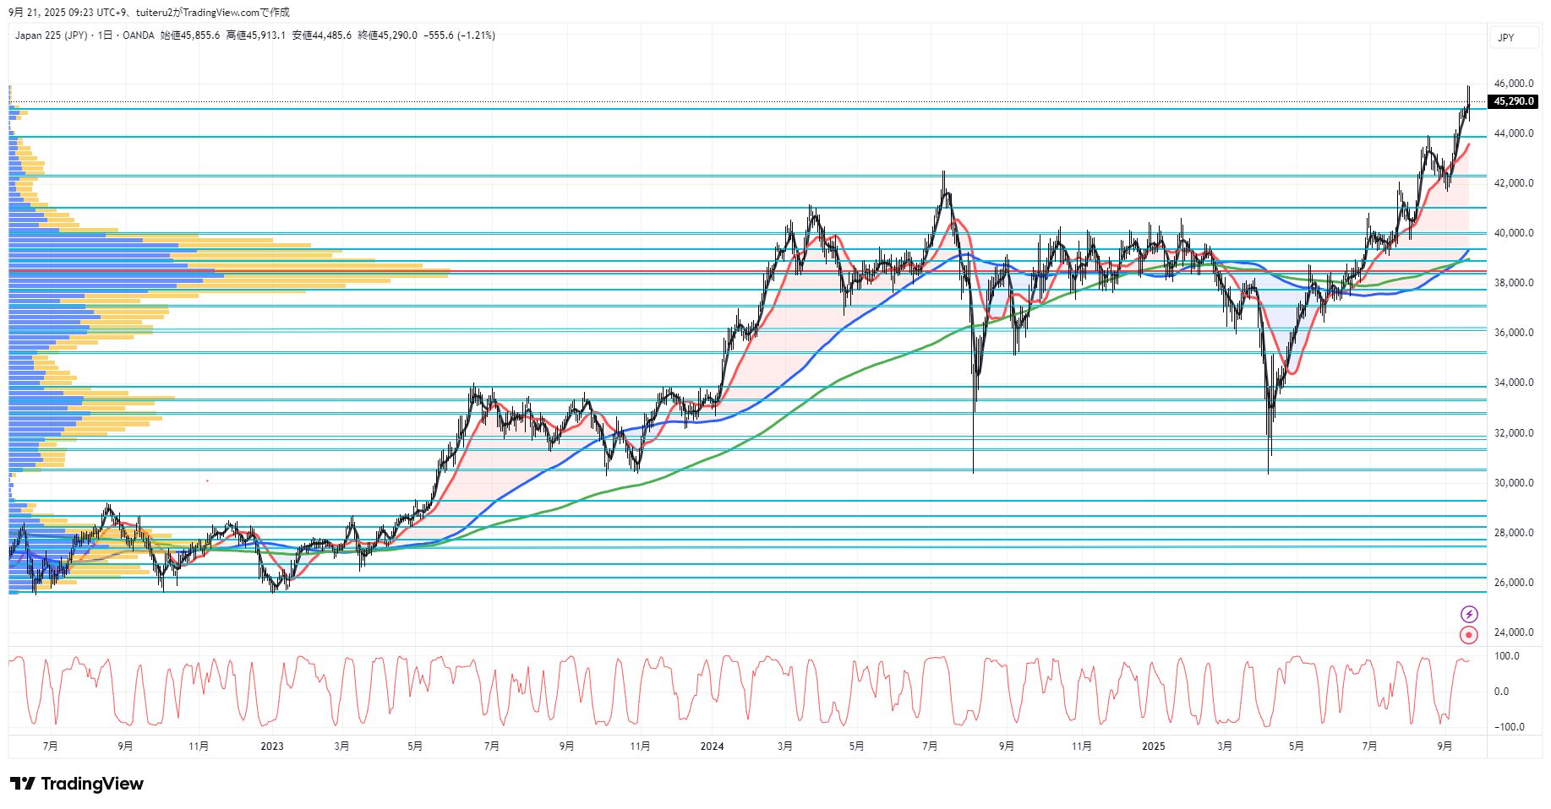Click the oscillator -100.0 scale label
1551x809 pixels.
(x=1509, y=727)
